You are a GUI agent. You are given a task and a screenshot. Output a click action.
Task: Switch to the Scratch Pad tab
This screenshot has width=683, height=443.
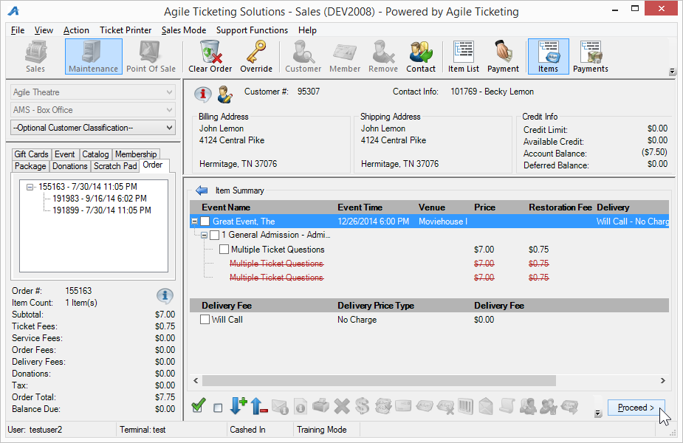point(115,166)
